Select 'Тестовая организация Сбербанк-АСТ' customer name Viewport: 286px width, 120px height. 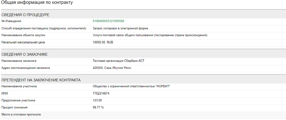[119, 61]
